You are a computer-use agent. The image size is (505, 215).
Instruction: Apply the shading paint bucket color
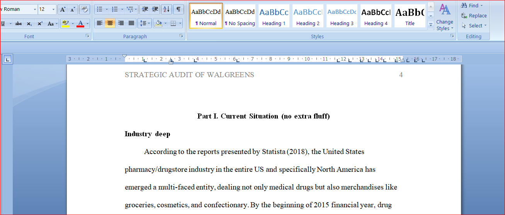(x=158, y=24)
